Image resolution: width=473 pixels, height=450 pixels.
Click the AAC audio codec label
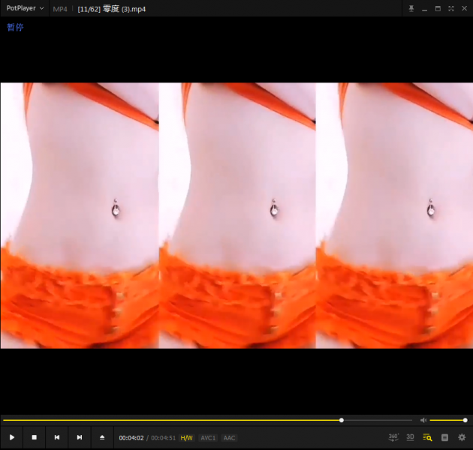229,438
